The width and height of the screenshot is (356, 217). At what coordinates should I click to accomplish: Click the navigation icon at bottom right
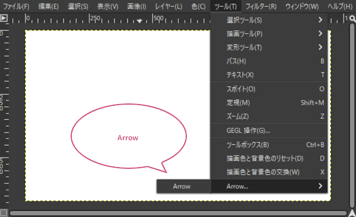[352, 213]
